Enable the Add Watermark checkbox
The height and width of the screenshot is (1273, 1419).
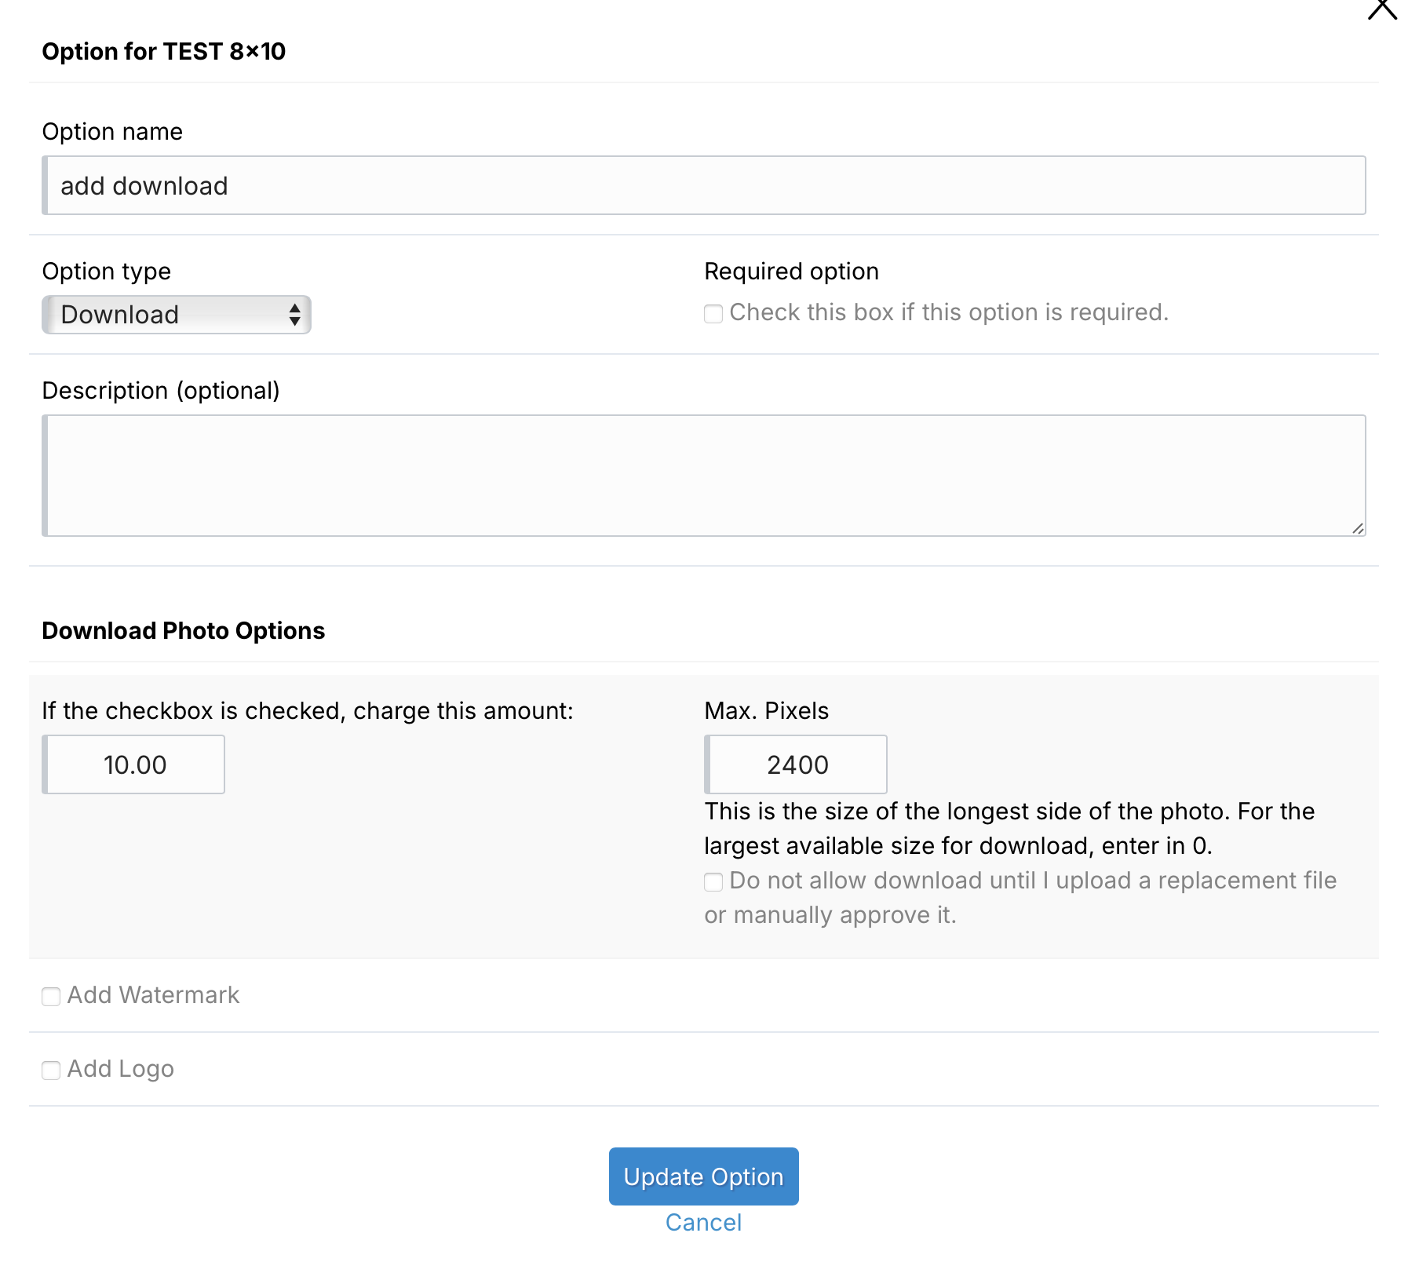[x=51, y=997]
